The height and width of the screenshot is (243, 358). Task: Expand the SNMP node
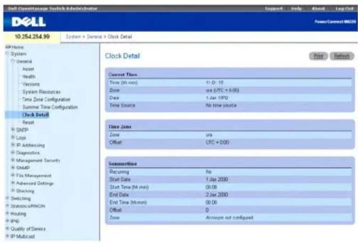point(13,167)
